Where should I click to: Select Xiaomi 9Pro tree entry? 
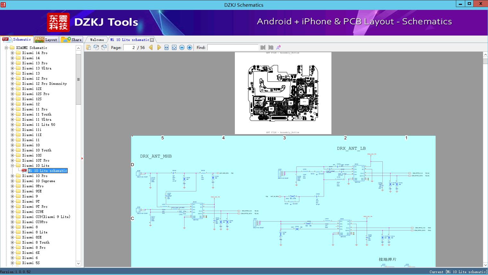click(x=33, y=186)
